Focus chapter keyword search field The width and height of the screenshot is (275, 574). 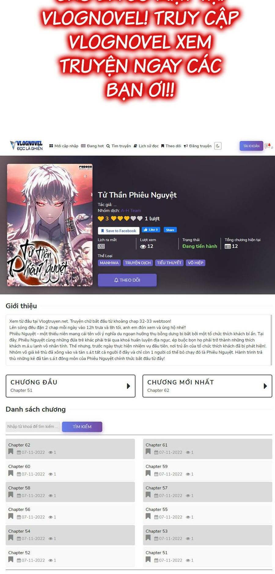click(x=33, y=427)
